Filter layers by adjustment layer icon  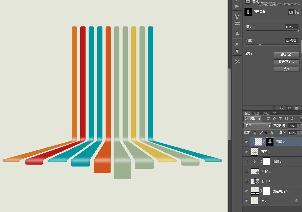coord(274,119)
